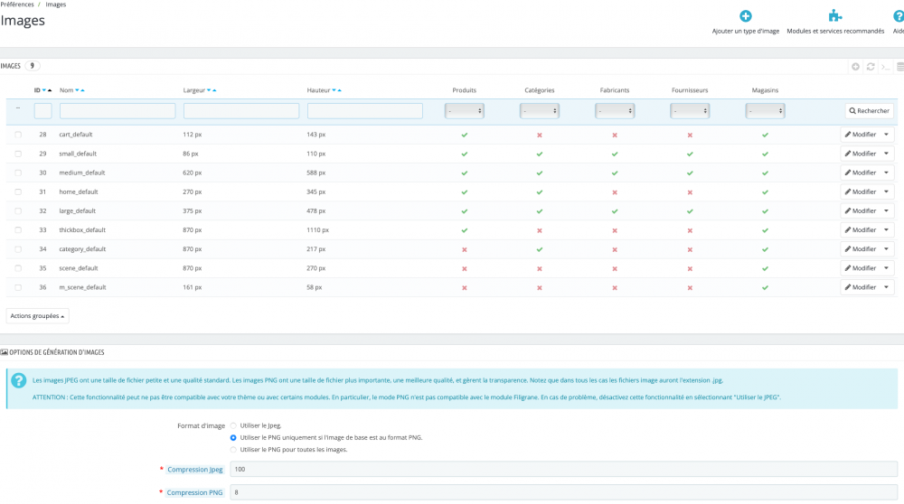Toggle the red Catégories cross for cart_default

click(540, 135)
